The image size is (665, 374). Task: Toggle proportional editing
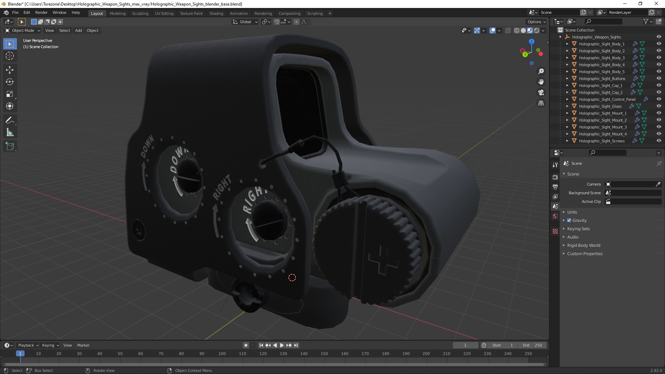pos(296,22)
